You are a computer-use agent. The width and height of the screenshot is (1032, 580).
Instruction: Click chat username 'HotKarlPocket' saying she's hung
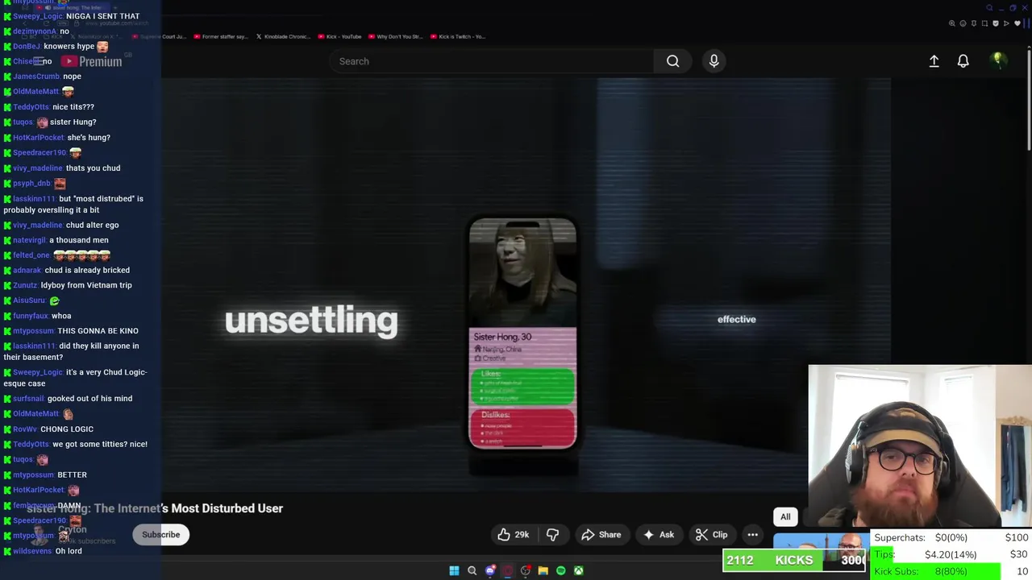pyautogui.click(x=38, y=137)
